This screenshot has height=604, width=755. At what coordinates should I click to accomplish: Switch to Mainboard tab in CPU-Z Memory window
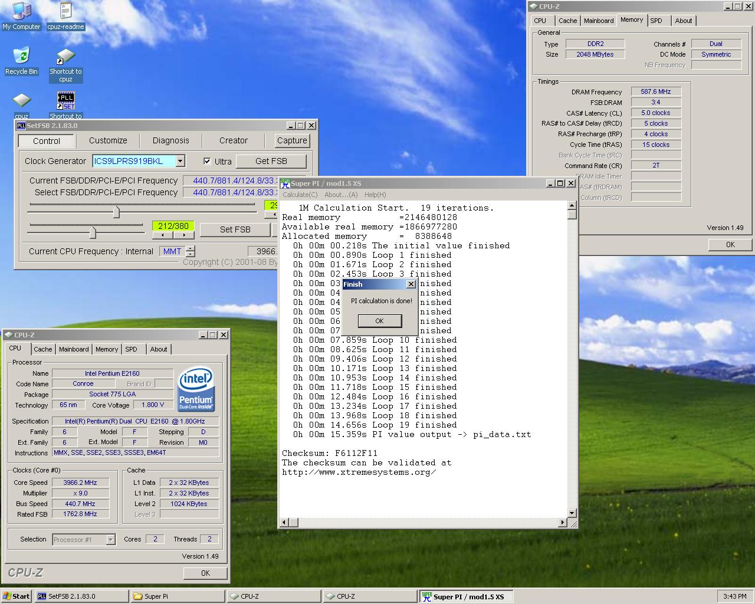pyautogui.click(x=599, y=21)
